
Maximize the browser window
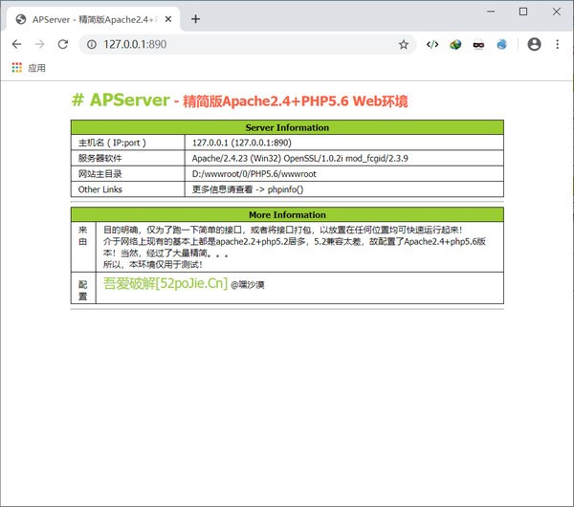tap(523, 11)
